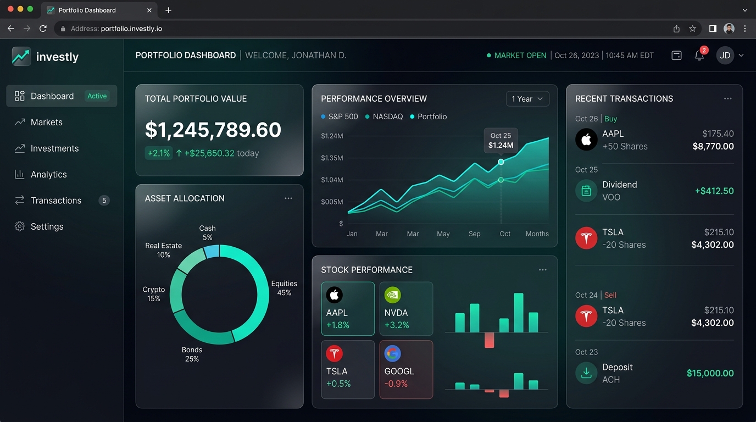The height and width of the screenshot is (422, 756).
Task: Click the Transactions arrows icon in sidebar
Action: tap(20, 201)
